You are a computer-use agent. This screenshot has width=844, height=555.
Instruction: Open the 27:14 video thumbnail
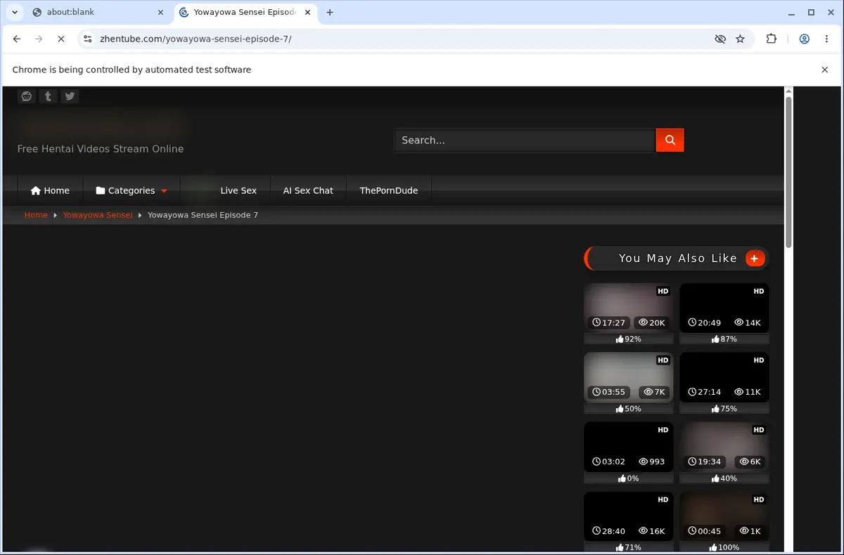[724, 377]
